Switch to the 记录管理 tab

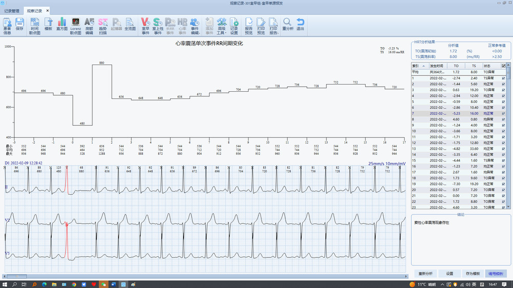click(x=12, y=11)
